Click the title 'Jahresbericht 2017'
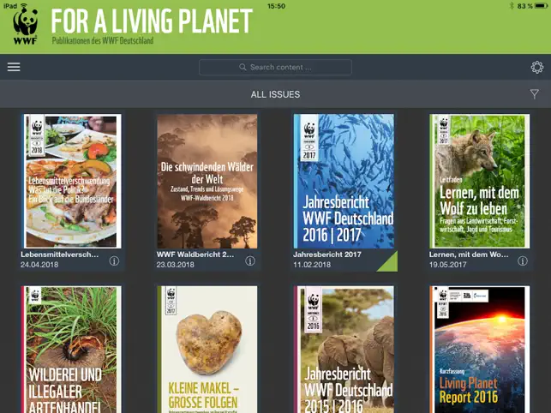Viewport: 551px width, 413px height. point(327,254)
